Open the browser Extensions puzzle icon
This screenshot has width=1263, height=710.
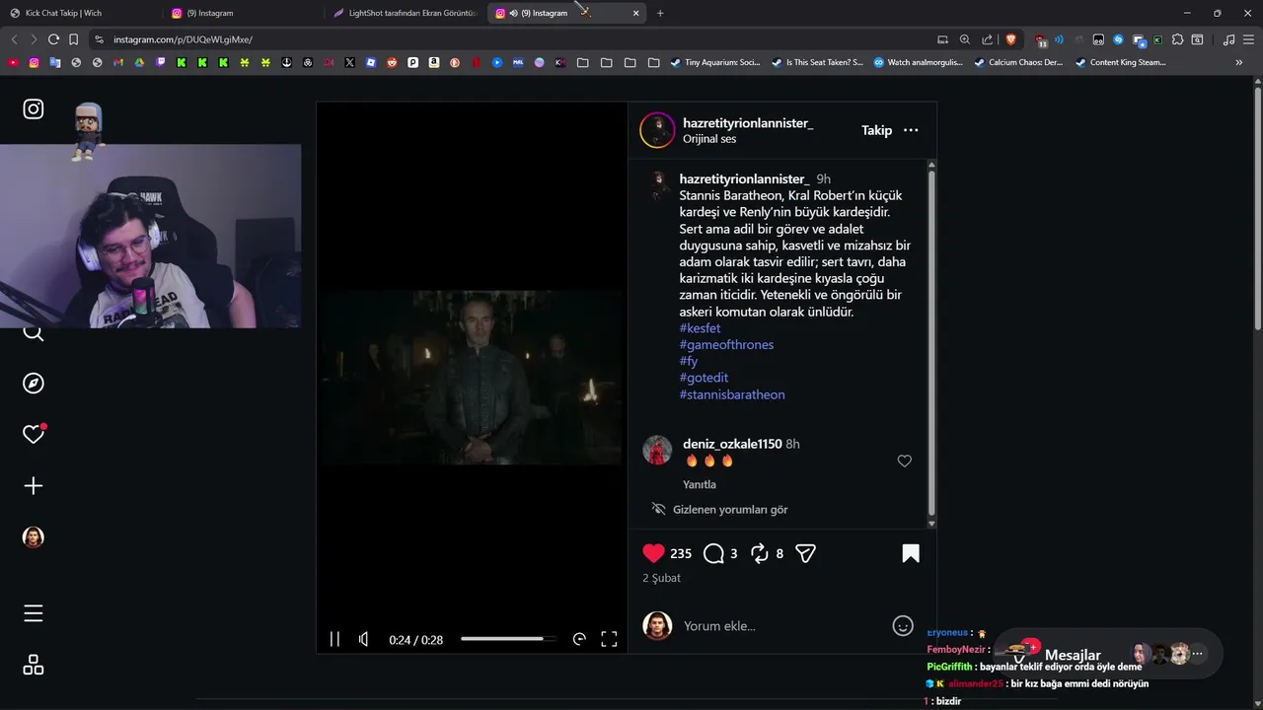coord(1177,39)
